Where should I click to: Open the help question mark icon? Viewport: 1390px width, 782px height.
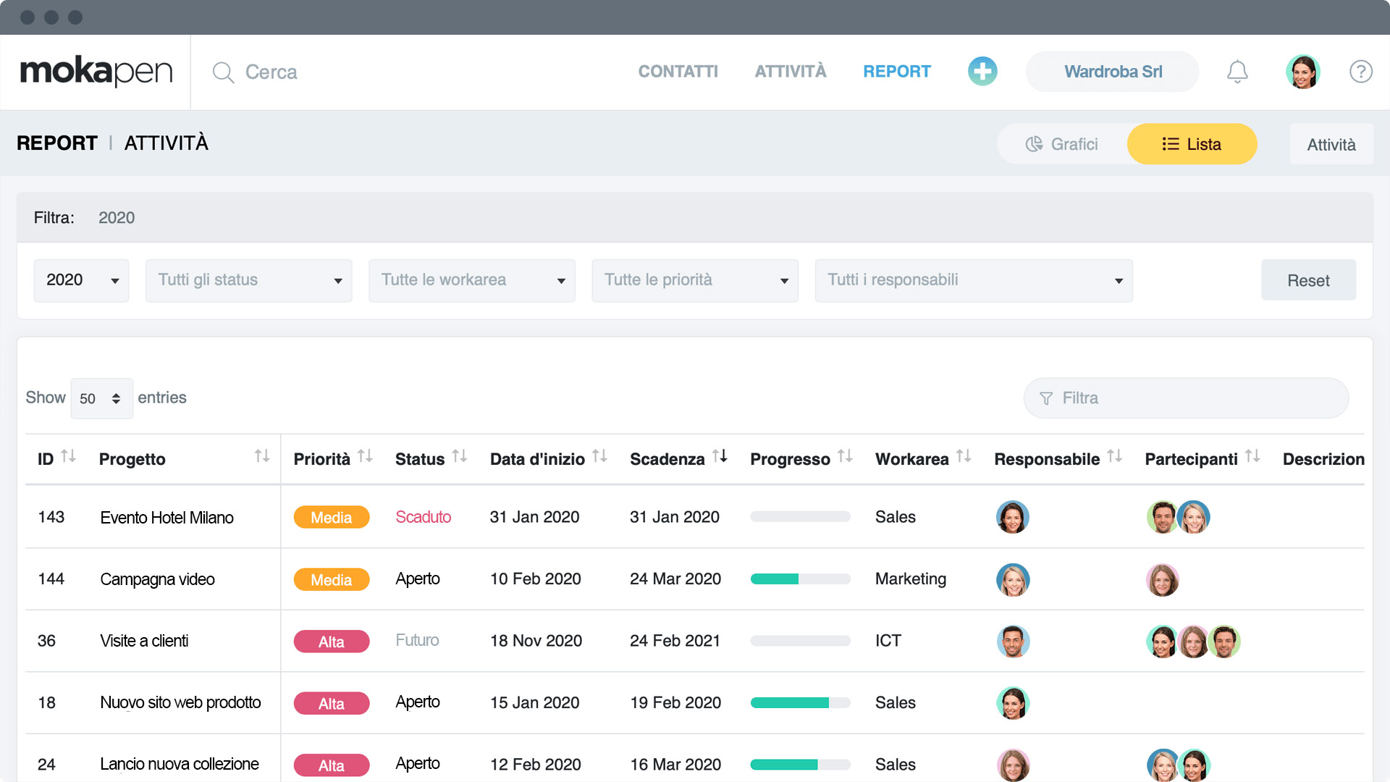pos(1360,72)
